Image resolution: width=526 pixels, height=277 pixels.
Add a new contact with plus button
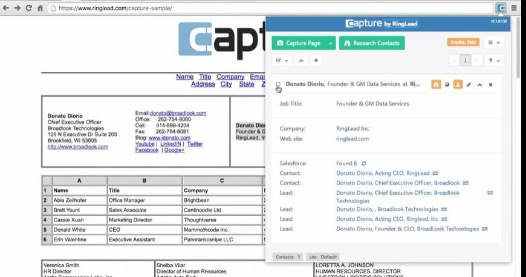[316, 60]
